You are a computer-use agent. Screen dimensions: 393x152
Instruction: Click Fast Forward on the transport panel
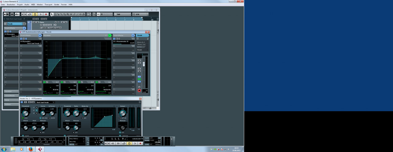118,143
